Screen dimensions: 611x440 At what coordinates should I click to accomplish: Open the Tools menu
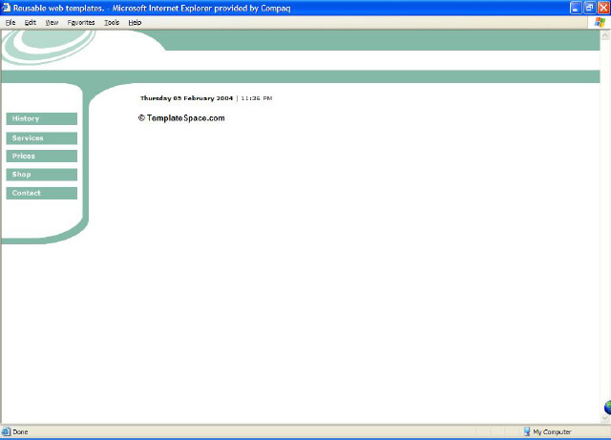coord(112,22)
